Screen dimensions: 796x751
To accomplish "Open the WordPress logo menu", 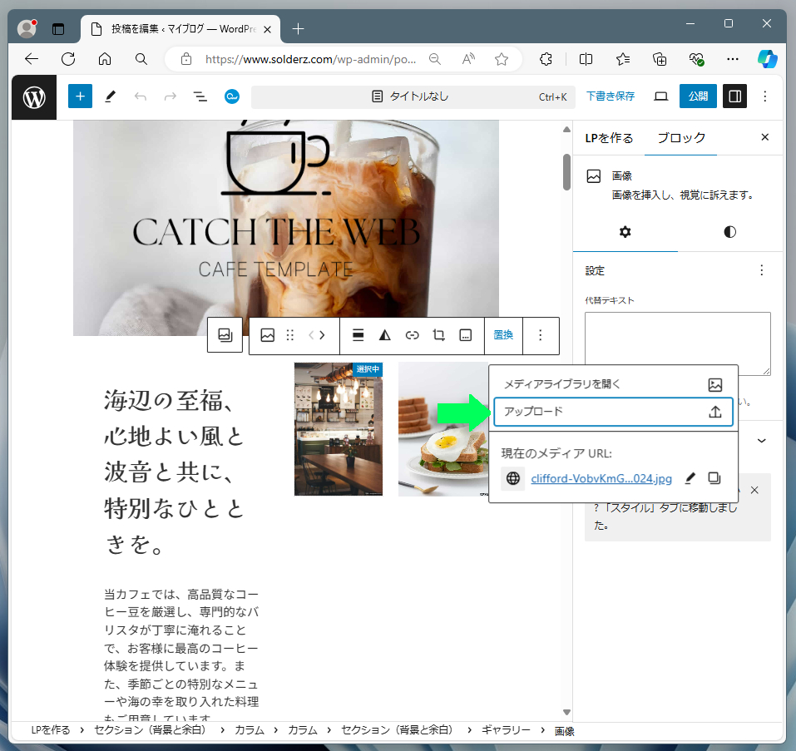I will click(34, 97).
